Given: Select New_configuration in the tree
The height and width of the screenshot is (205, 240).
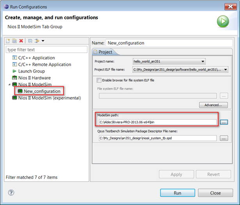Looking at the screenshot, I should (42, 91).
